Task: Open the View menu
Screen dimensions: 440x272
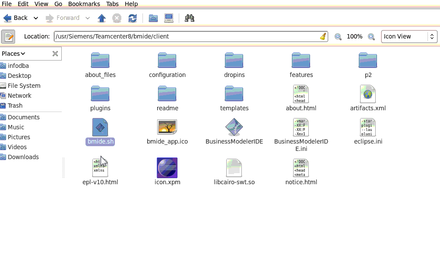Action: (x=41, y=4)
